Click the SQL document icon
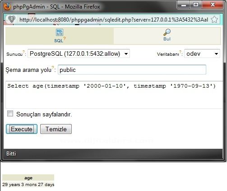Image resolution: width=227 pixels, height=191 pixels. (60, 32)
